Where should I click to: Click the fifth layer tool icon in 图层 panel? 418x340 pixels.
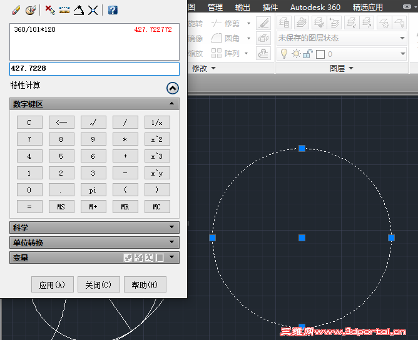351,22
